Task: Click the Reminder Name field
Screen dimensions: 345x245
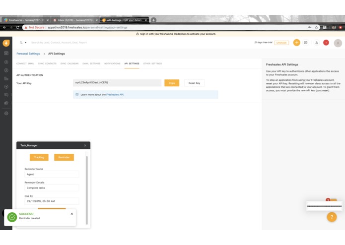Action: coord(52,174)
